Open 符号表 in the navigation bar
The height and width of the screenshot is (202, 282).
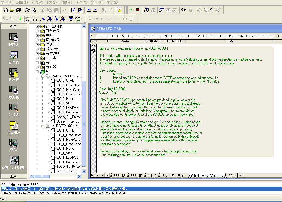tap(14, 57)
